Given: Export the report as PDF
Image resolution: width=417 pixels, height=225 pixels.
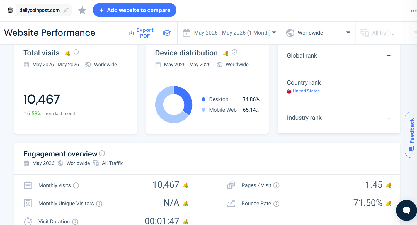Looking at the screenshot, I should point(141,33).
